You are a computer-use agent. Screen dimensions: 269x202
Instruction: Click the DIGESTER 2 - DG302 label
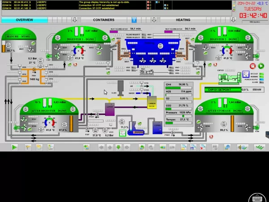(223, 39)
